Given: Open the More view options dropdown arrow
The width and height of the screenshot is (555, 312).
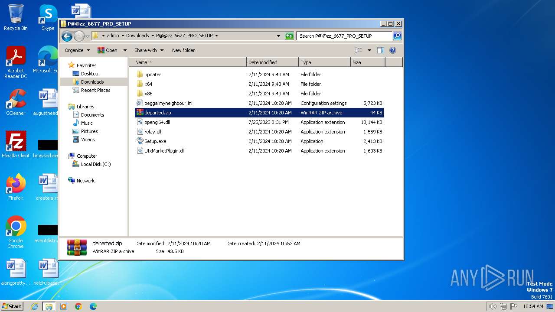Looking at the screenshot, I should click(369, 50).
